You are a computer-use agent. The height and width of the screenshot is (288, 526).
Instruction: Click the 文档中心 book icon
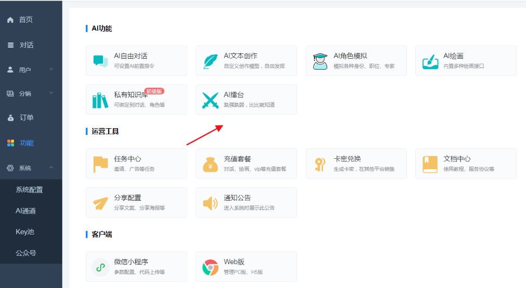tap(430, 164)
